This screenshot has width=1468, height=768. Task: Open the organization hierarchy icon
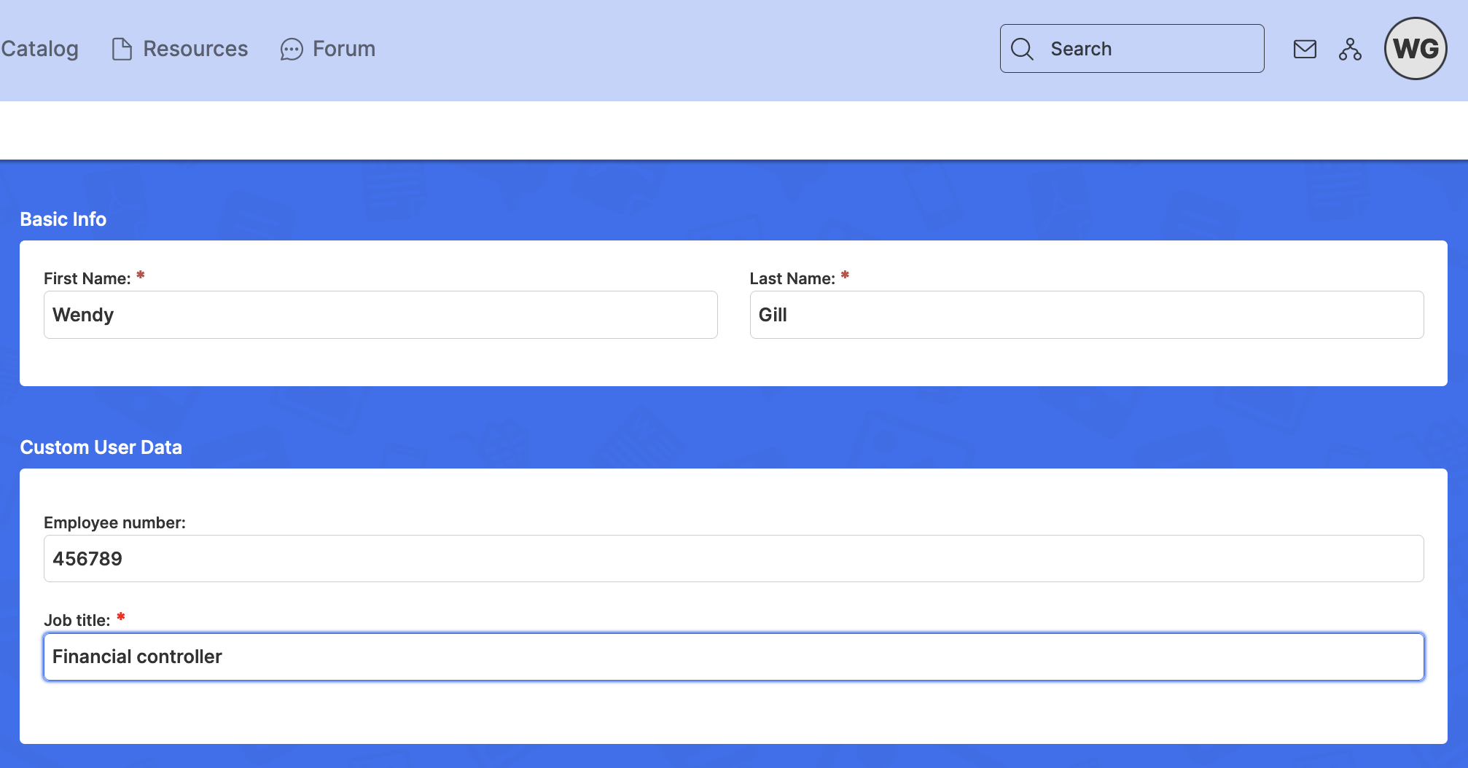(x=1350, y=49)
